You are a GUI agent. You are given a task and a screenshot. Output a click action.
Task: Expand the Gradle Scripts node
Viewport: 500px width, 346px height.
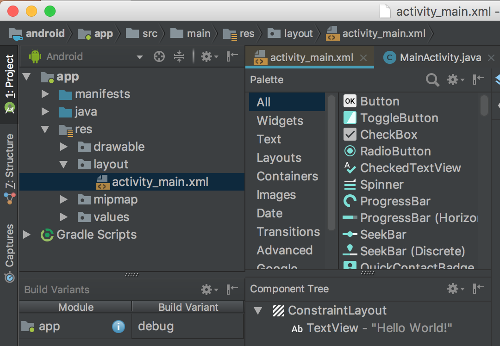(26, 235)
